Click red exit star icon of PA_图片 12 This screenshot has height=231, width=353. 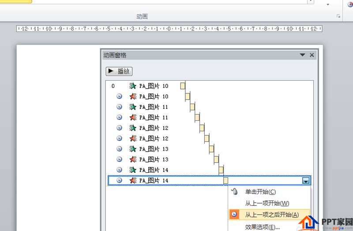pos(133,138)
